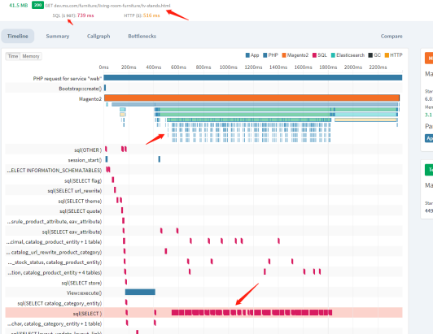This screenshot has width=433, height=334.
Task: Open the Callgraph tab
Action: (98, 36)
